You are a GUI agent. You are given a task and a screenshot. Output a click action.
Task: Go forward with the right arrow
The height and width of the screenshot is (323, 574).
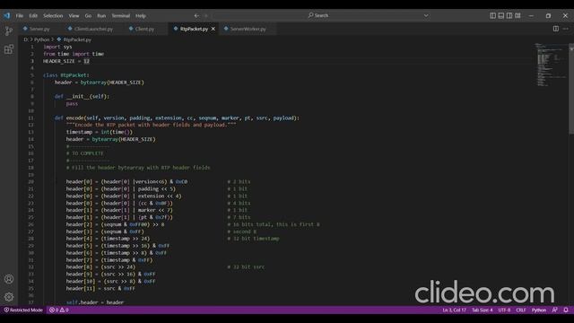(x=206, y=16)
